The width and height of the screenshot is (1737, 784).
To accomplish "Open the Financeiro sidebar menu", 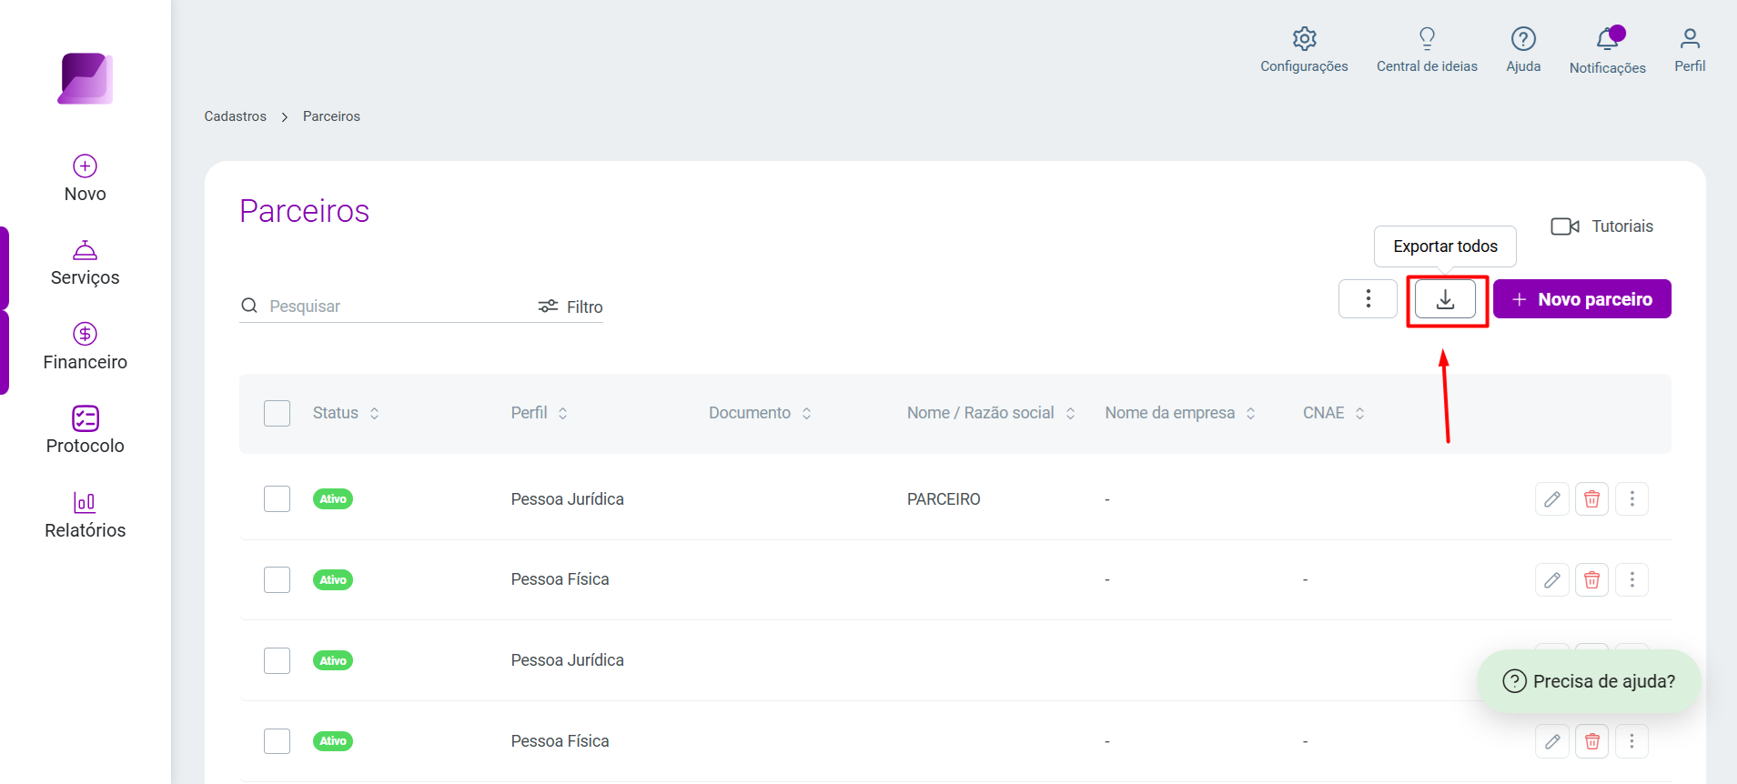I will (x=86, y=347).
